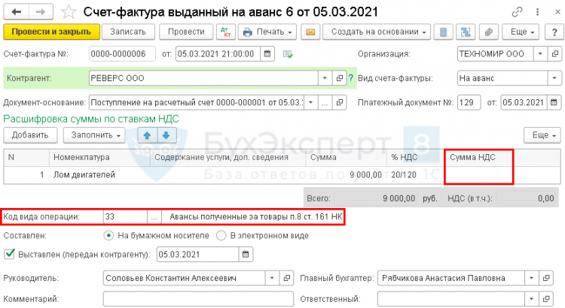This screenshot has height=308, width=565.
Task: Attach files with the paperclip icon
Action: (x=488, y=32)
